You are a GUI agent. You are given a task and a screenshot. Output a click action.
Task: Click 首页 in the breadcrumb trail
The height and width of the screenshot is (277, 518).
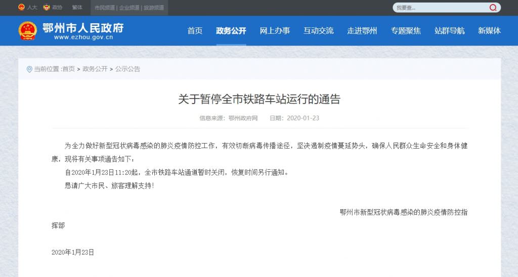[69, 69]
